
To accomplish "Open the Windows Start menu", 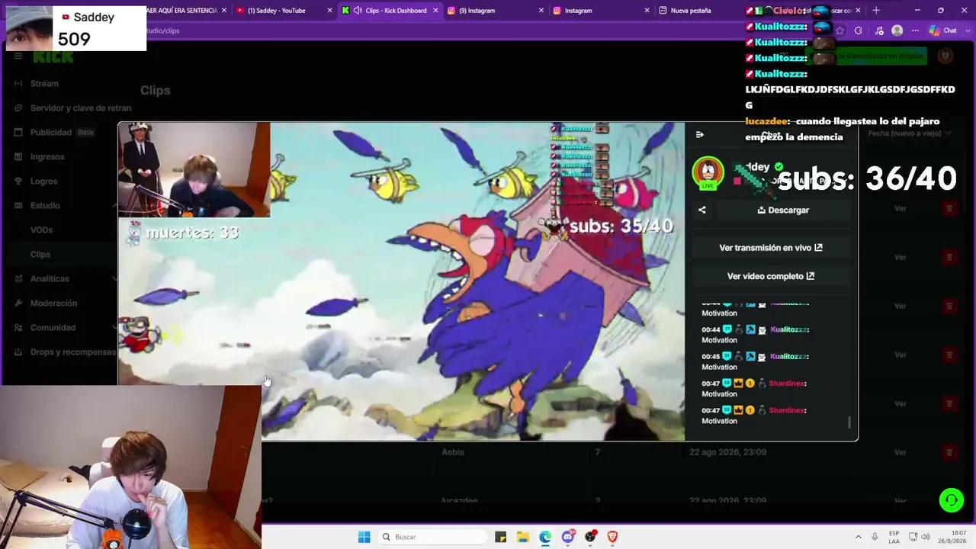I will tap(364, 537).
